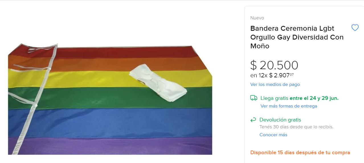The height and width of the screenshot is (163, 364).
Task: Open "Ver más formas de entrega" link
Action: coord(289,106)
